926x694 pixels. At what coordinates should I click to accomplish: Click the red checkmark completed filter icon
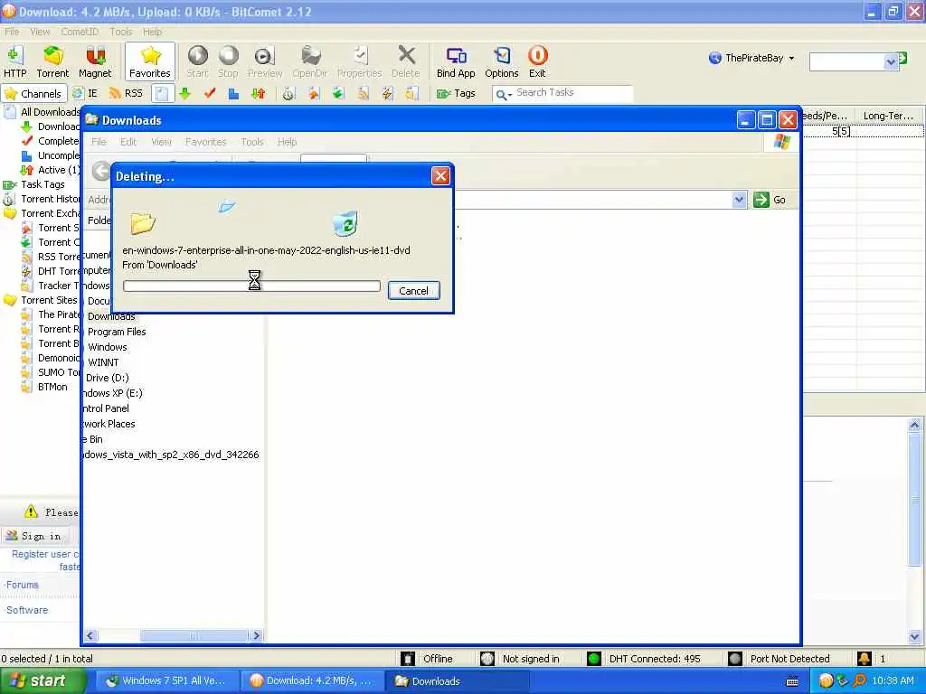(x=210, y=93)
